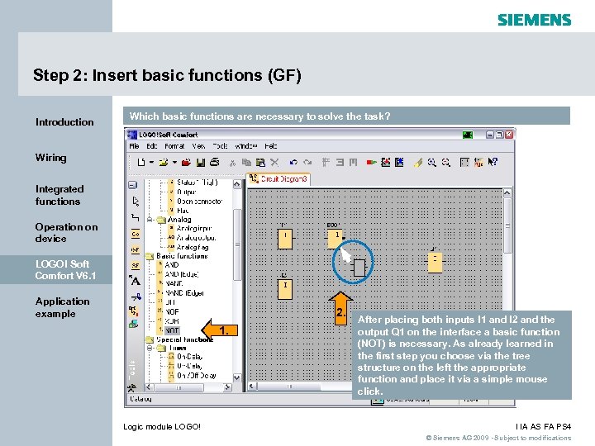Click the page layout toolbar icon
Viewport: 595px width, 446px height.
tap(464, 163)
